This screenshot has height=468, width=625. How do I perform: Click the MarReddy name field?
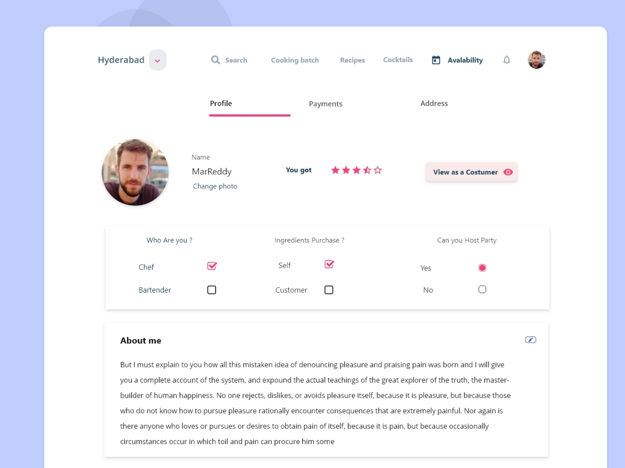click(212, 172)
